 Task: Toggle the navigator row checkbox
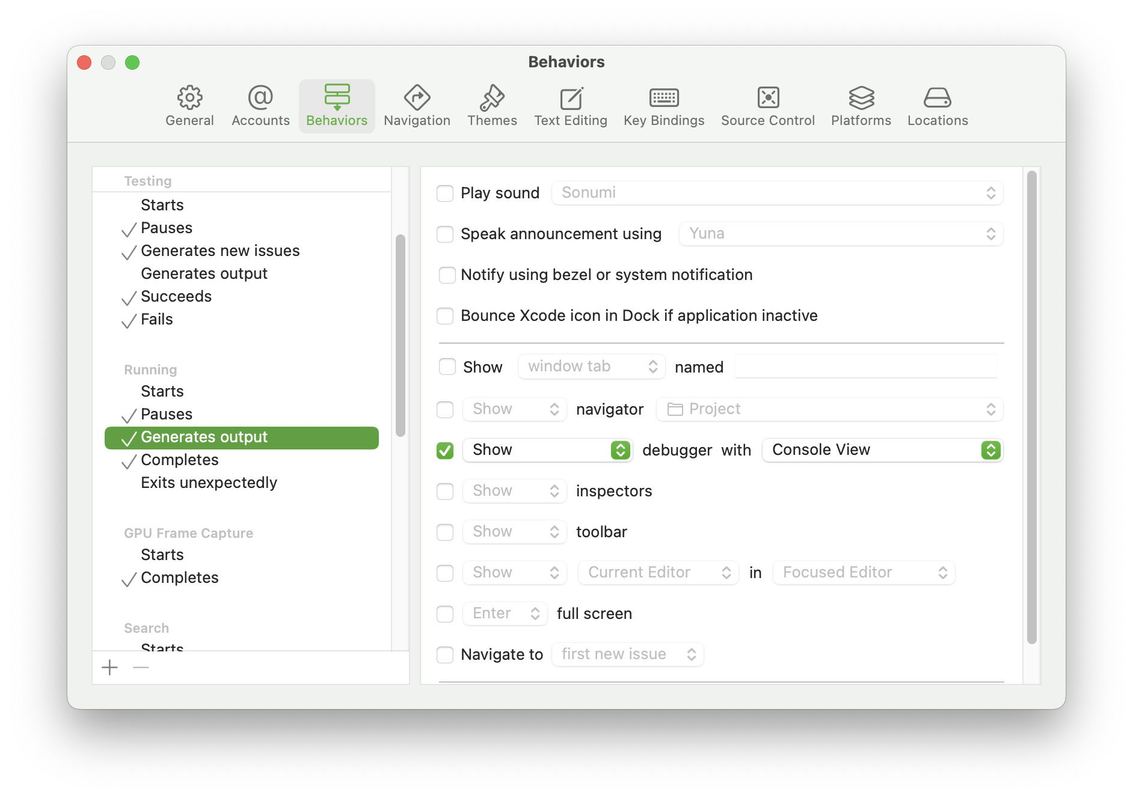(445, 410)
